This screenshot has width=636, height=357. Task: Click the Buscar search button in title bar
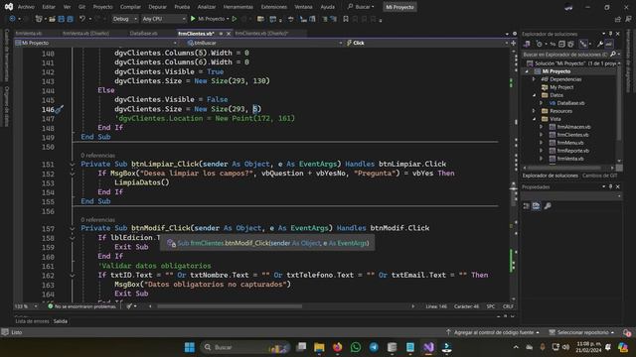point(361,7)
